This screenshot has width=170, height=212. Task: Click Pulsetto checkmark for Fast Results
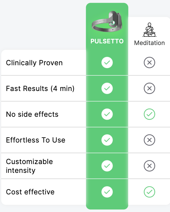[x=107, y=88]
